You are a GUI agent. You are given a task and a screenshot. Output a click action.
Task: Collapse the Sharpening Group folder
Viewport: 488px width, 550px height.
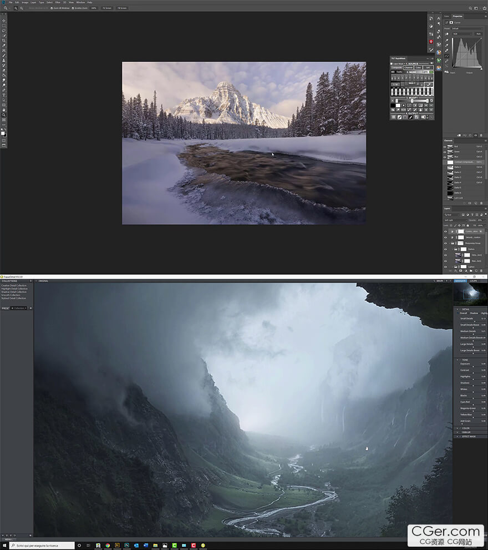click(x=450, y=243)
